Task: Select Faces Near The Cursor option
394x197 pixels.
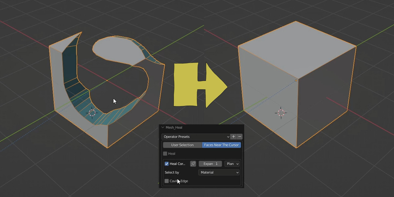Action: [x=221, y=145]
